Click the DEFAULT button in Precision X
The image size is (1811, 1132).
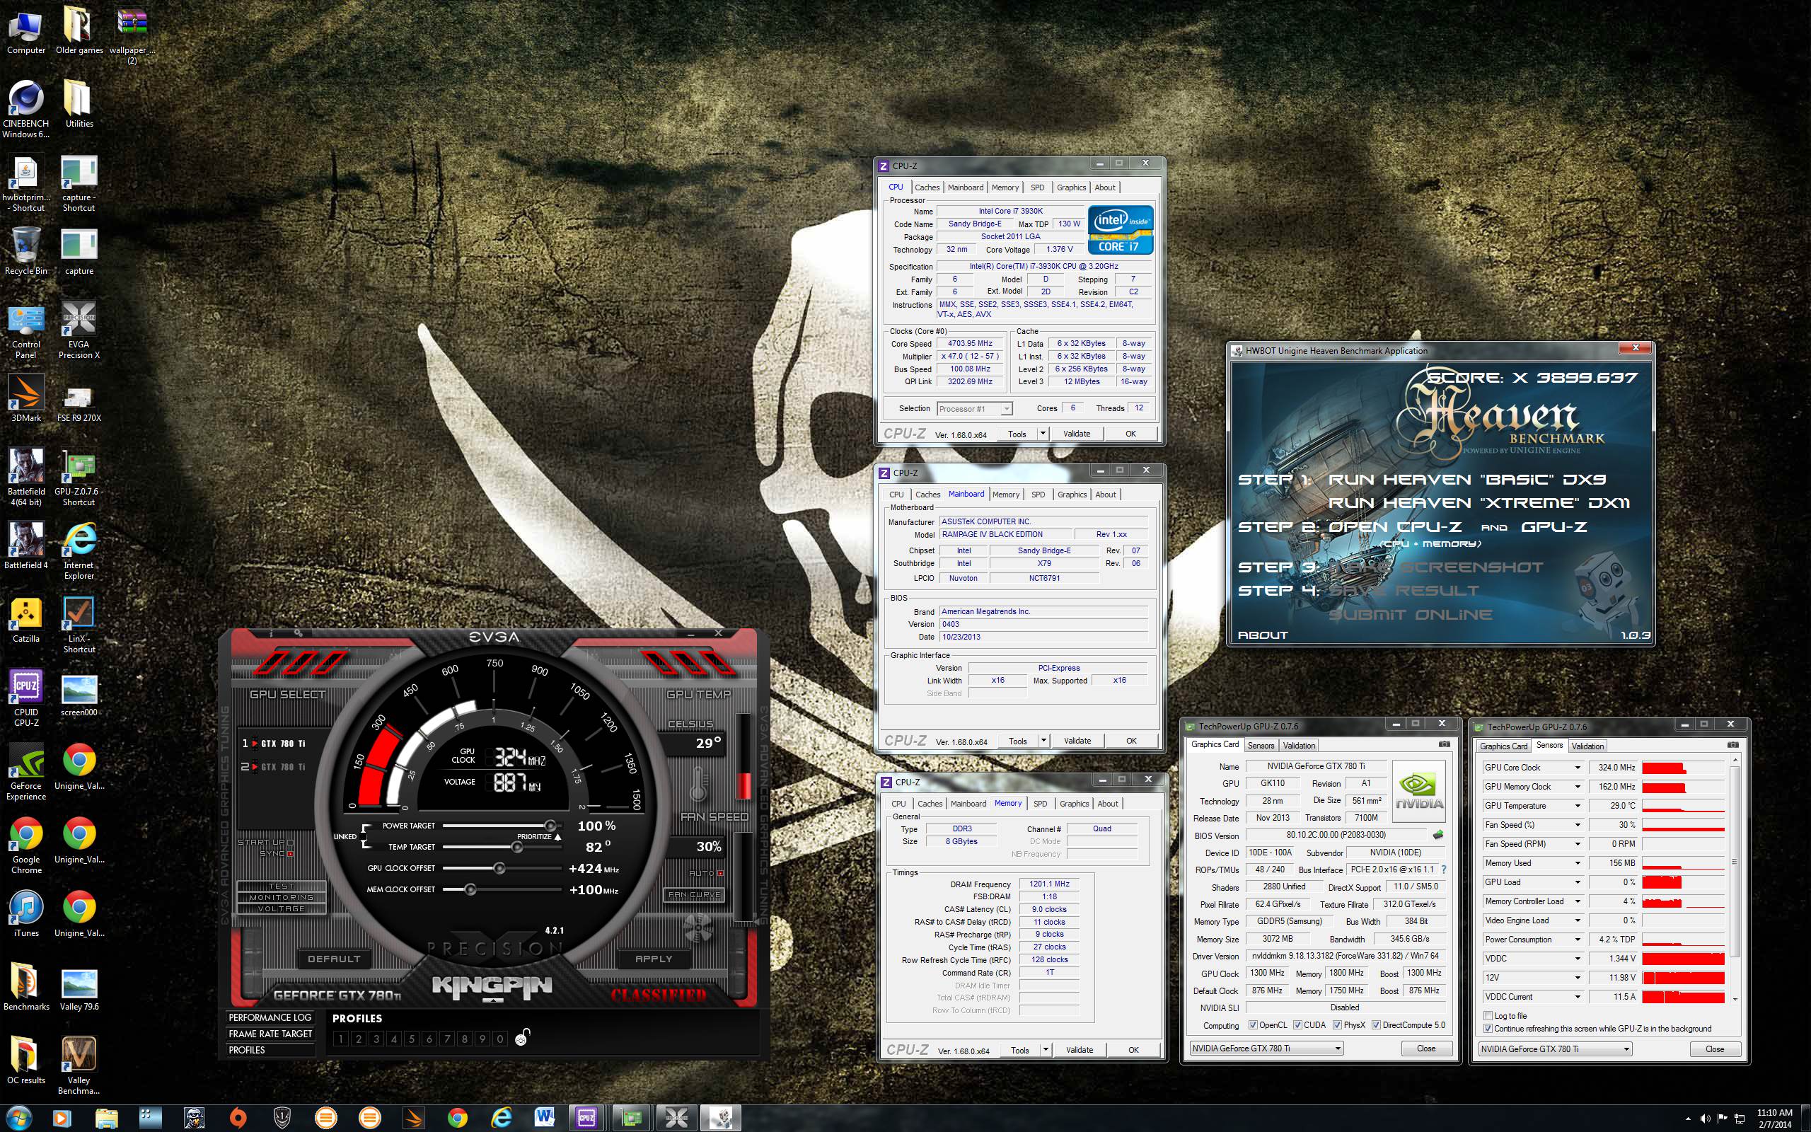(x=334, y=958)
